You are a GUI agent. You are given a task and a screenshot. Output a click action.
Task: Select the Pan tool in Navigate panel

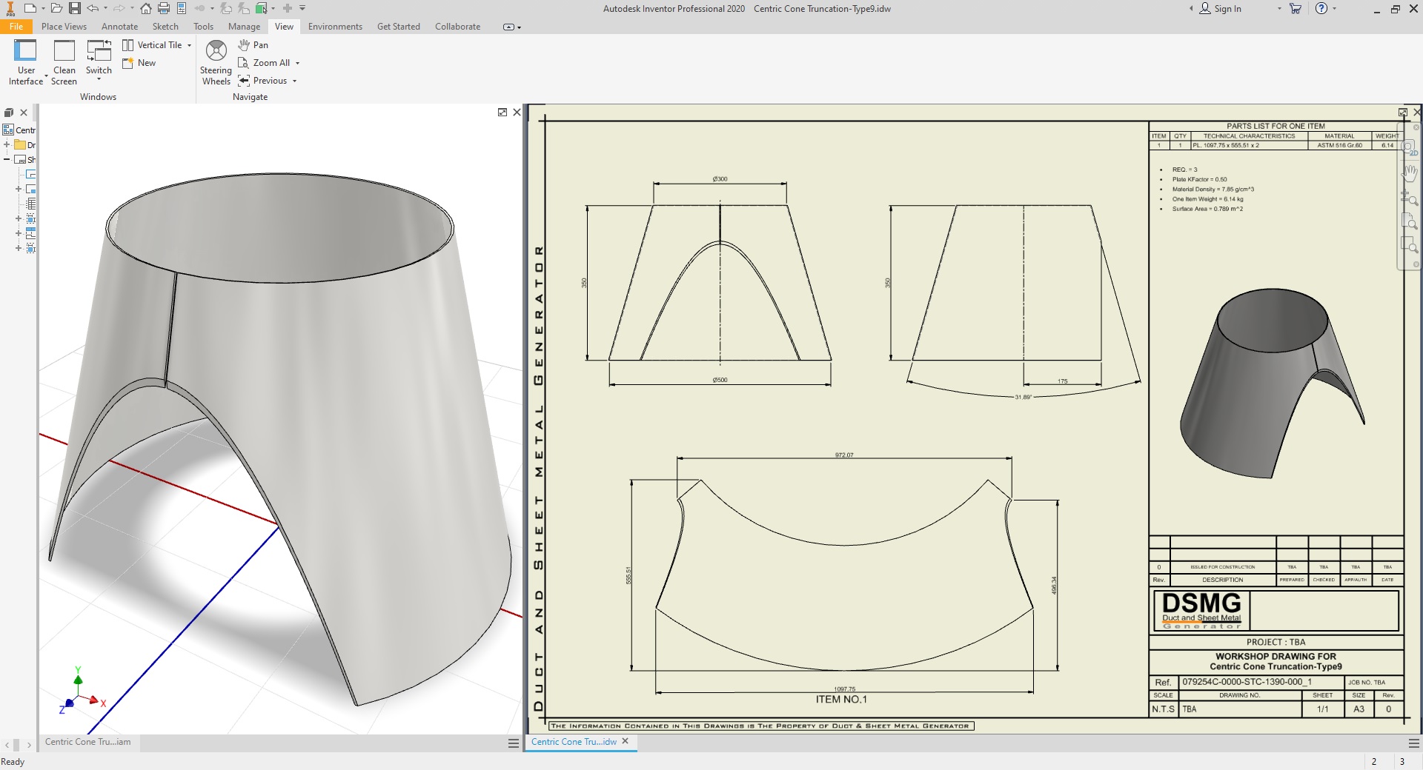pos(253,45)
